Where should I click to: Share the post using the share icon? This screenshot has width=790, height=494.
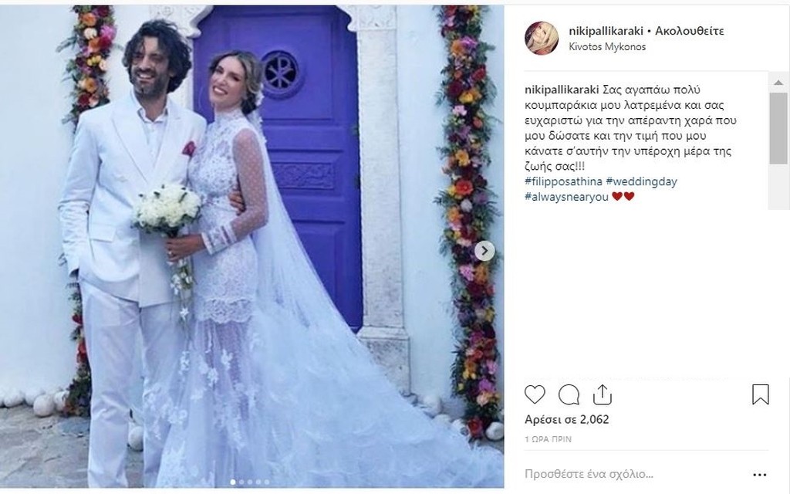(602, 394)
